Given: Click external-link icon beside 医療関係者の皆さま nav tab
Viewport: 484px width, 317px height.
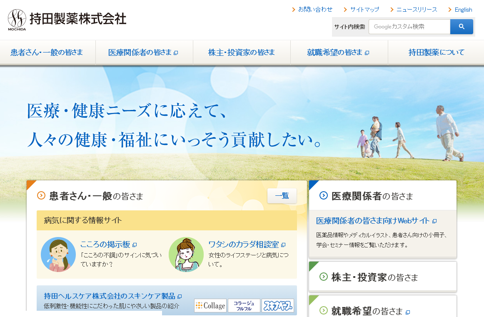Looking at the screenshot, I should coord(176,53).
